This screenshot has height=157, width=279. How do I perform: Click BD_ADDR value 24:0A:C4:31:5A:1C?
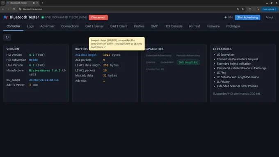(44, 80)
